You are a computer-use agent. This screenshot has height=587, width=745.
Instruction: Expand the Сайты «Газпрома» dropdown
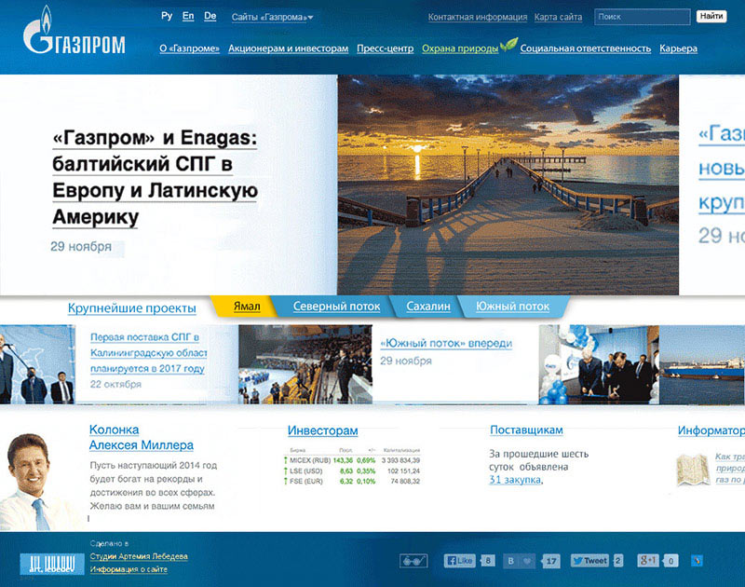tap(272, 17)
